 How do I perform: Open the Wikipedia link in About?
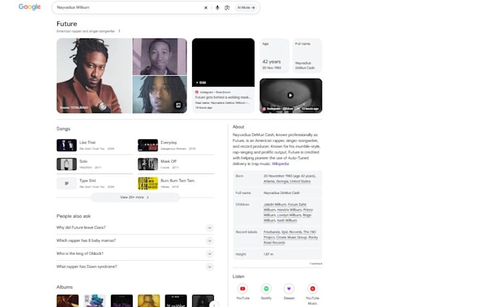(280, 164)
